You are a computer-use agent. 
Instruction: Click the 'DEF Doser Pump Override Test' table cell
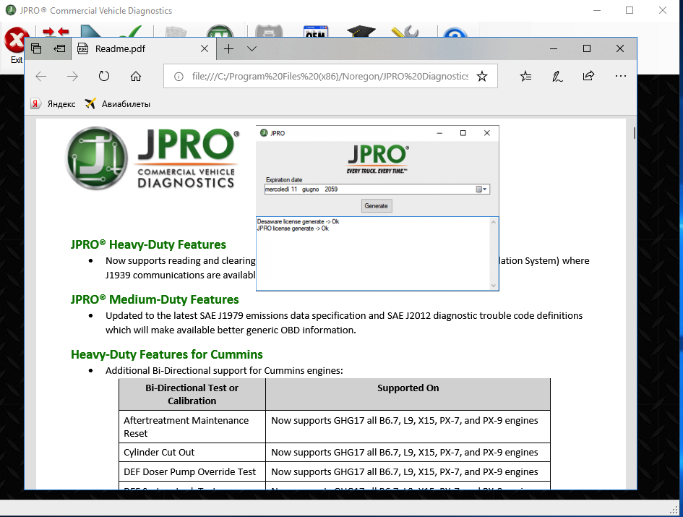(x=192, y=471)
